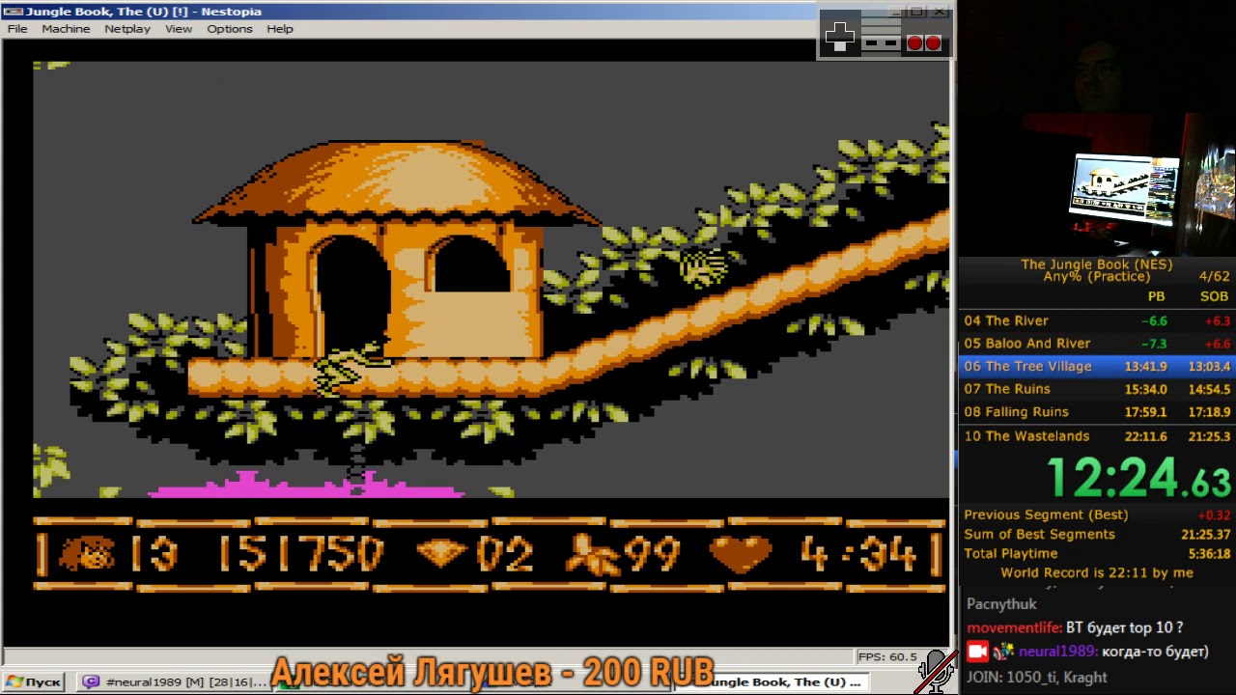Click the heart health icon in HUD

(741, 554)
